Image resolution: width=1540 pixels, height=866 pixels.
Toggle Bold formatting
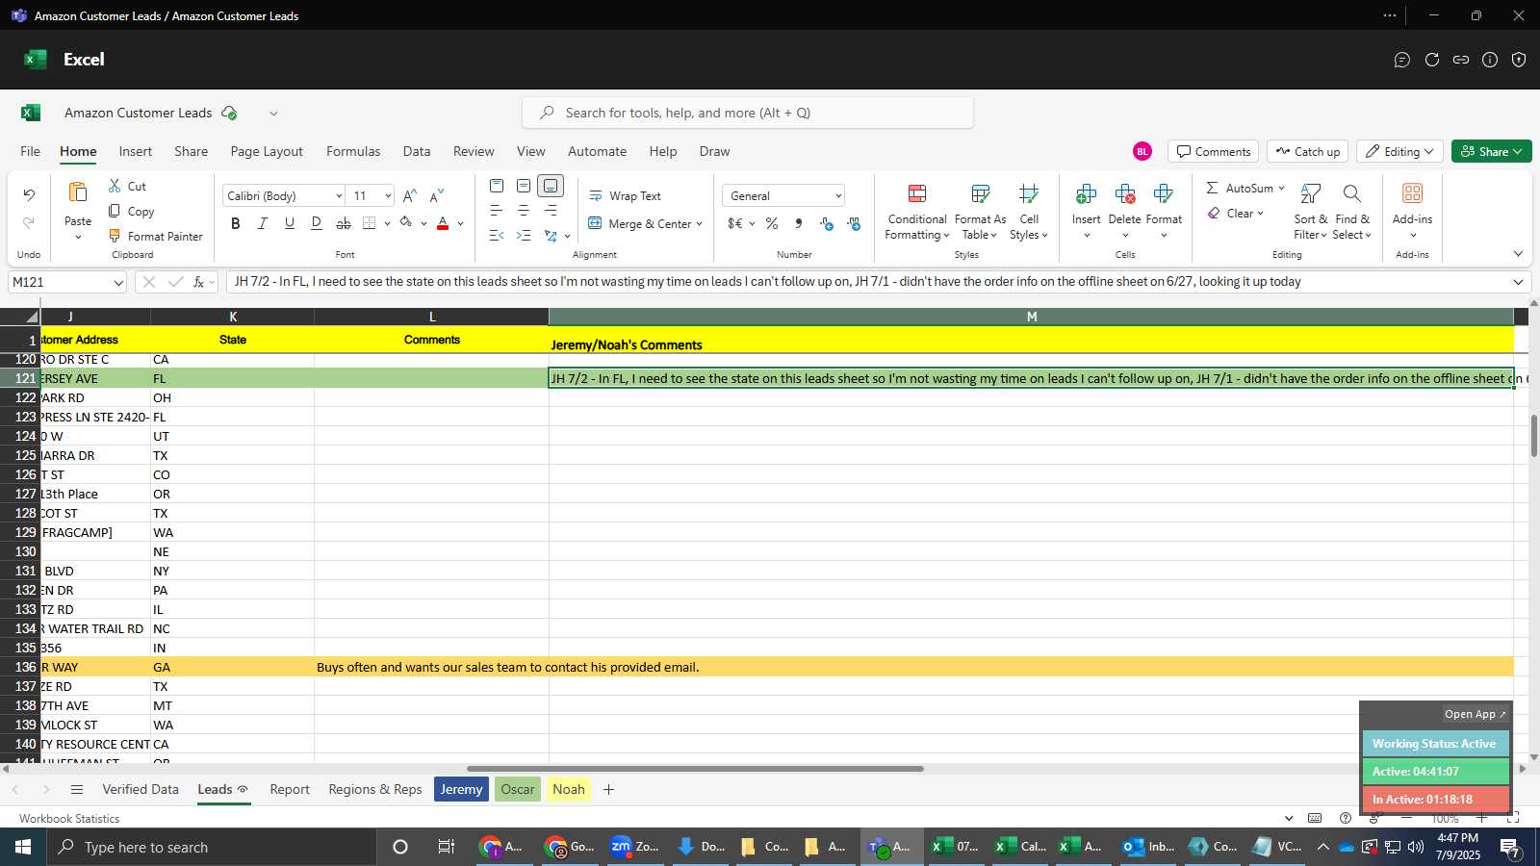point(236,223)
